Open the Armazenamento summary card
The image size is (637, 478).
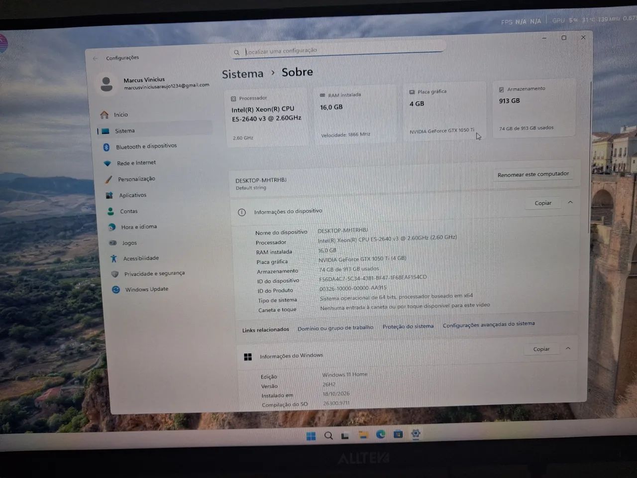(533, 108)
